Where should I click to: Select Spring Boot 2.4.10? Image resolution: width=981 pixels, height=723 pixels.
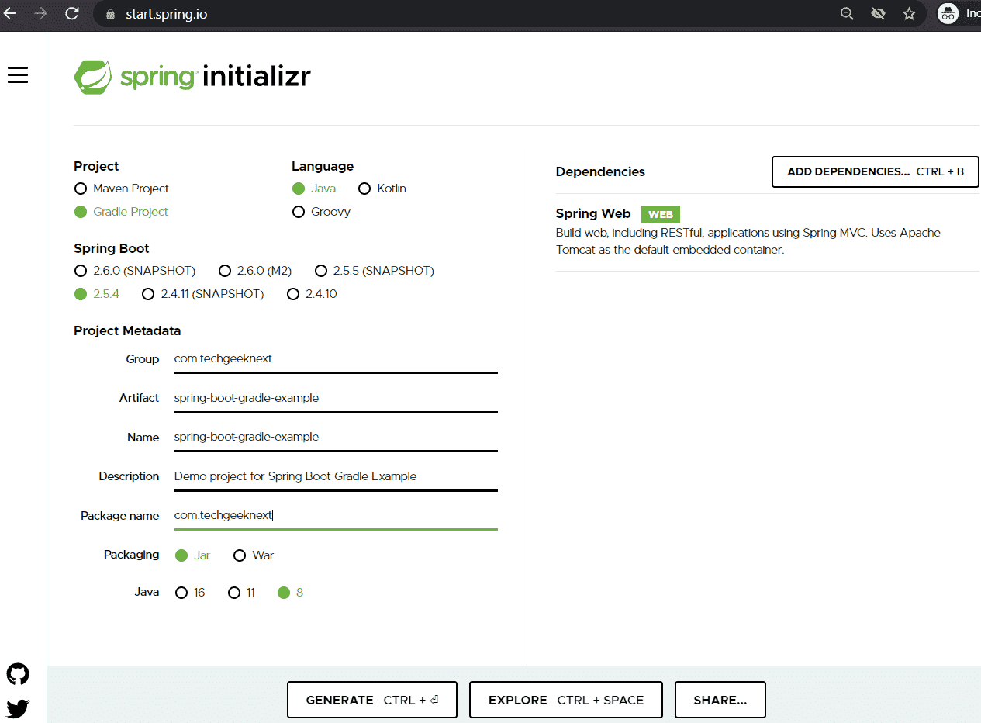pyautogui.click(x=312, y=294)
